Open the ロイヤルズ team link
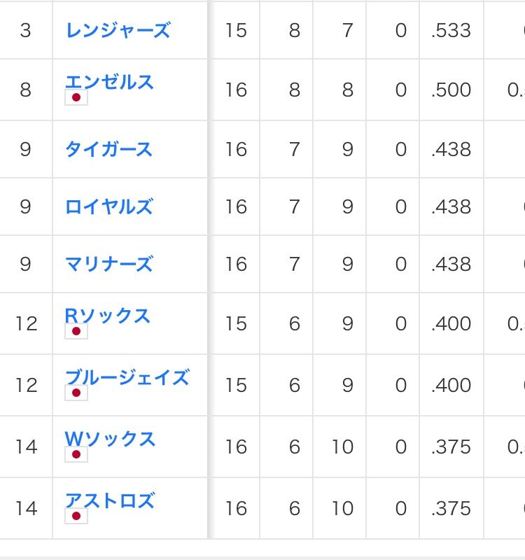Image resolution: width=525 pixels, height=560 pixels. 109,206
